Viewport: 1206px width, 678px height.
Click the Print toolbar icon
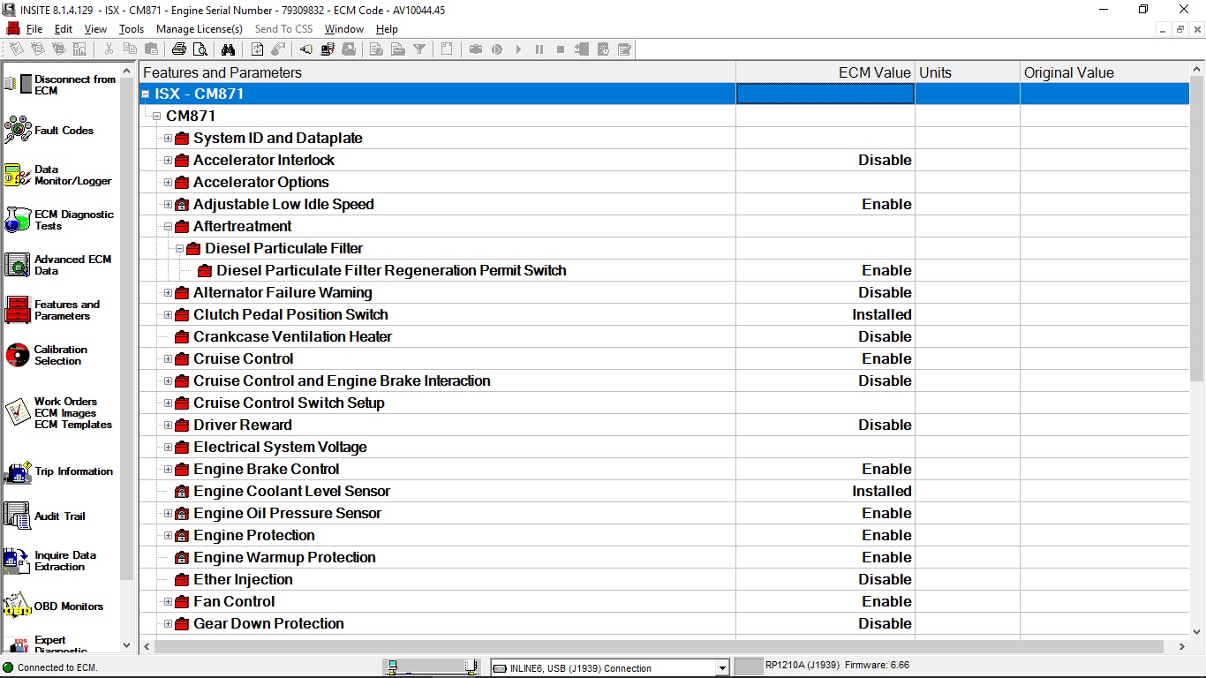[x=179, y=49]
